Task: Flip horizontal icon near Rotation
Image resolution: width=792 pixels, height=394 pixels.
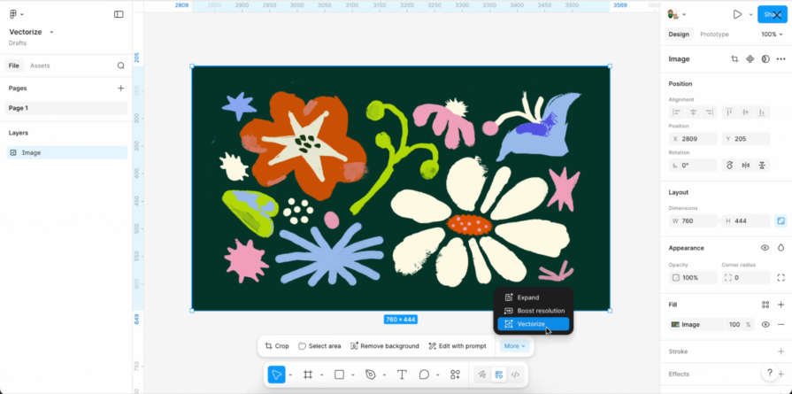Action: tap(745, 166)
